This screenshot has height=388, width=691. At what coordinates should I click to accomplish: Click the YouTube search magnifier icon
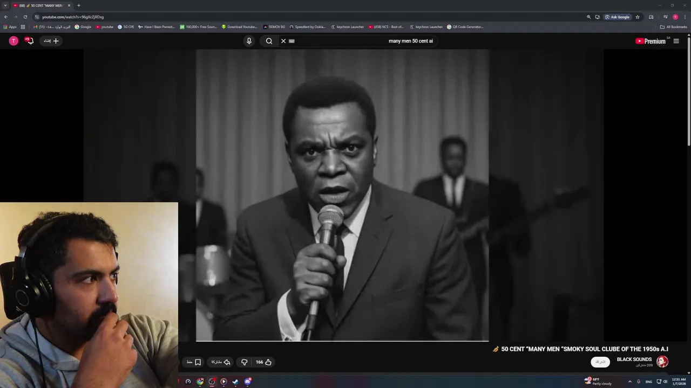coord(269,41)
